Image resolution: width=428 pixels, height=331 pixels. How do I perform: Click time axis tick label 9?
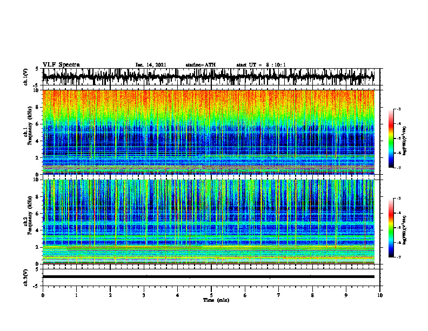coord(346,295)
